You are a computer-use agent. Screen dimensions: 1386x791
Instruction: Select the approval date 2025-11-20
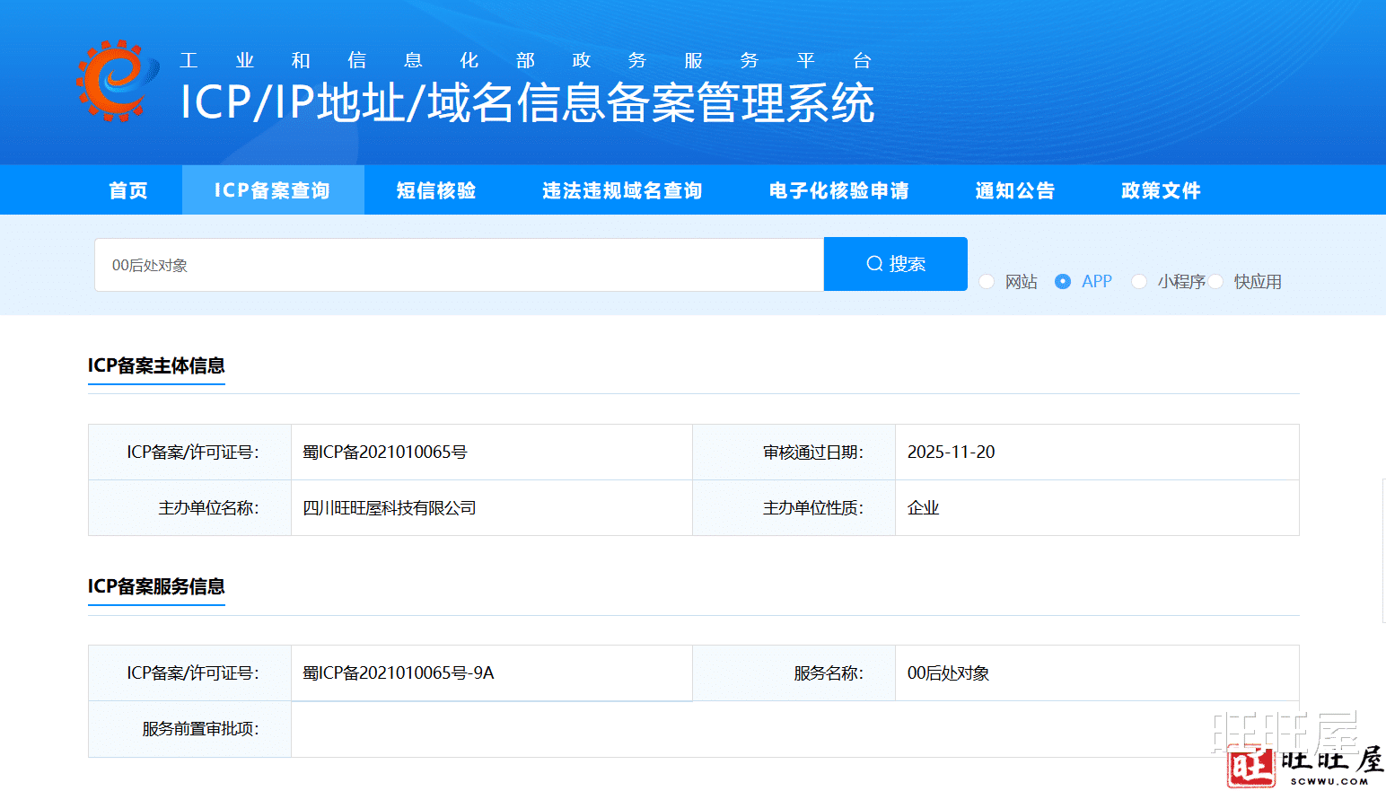coord(952,452)
